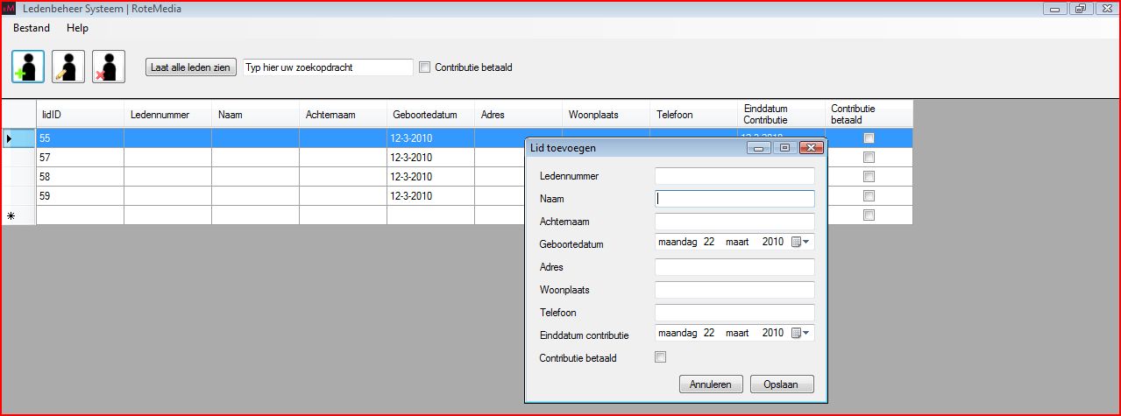Sort by Ledennummer column header
This screenshot has height=416, width=1121.
coord(167,114)
